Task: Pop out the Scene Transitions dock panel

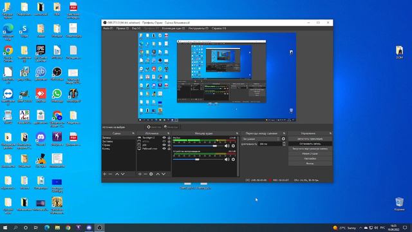Action: click(284, 133)
